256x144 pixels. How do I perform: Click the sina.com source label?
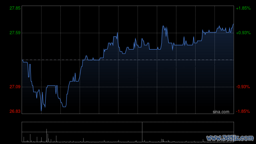click(x=221, y=112)
